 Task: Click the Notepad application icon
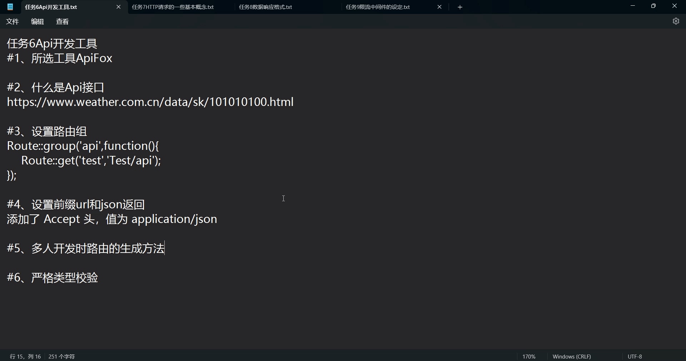pos(10,7)
